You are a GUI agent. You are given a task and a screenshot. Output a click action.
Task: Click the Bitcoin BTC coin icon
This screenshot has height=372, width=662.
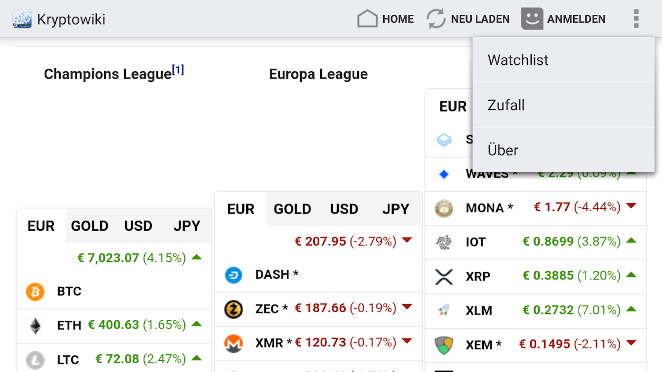point(35,292)
